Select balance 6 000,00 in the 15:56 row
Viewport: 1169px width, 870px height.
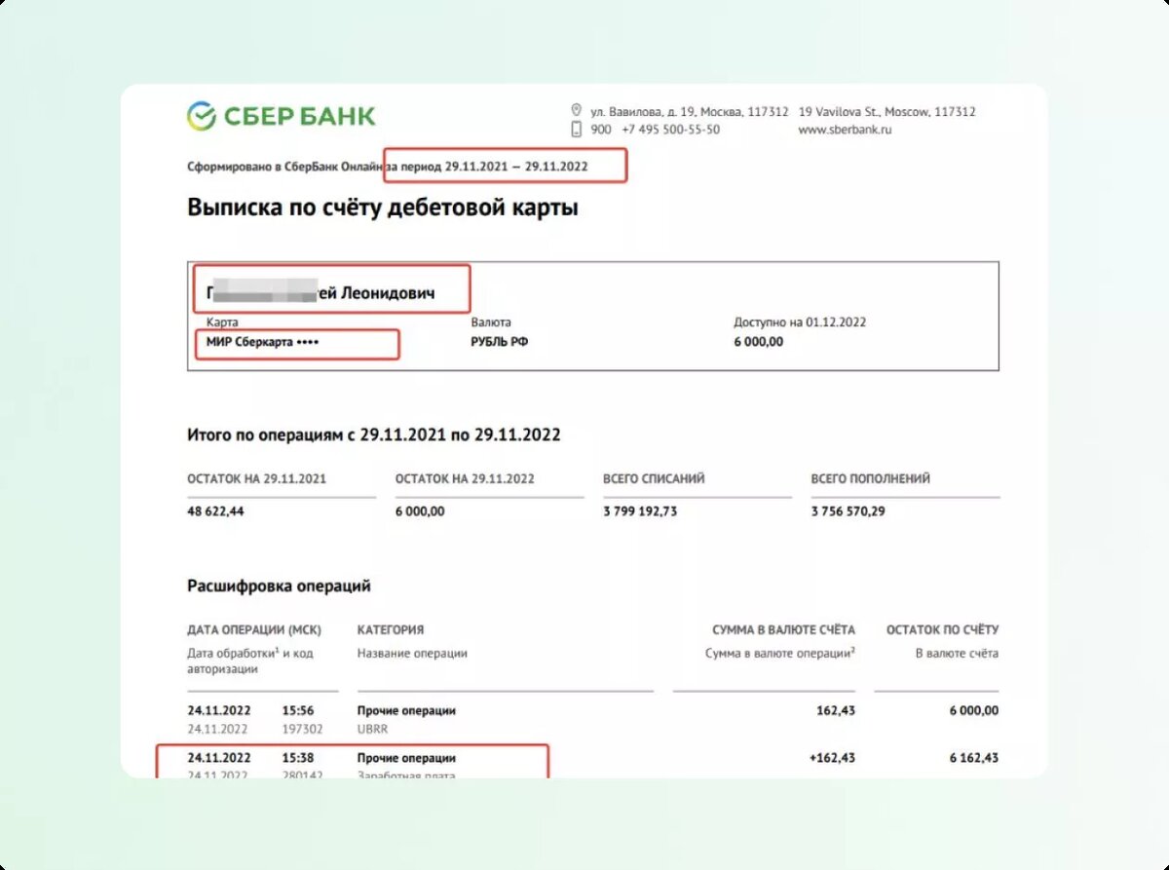pos(974,711)
